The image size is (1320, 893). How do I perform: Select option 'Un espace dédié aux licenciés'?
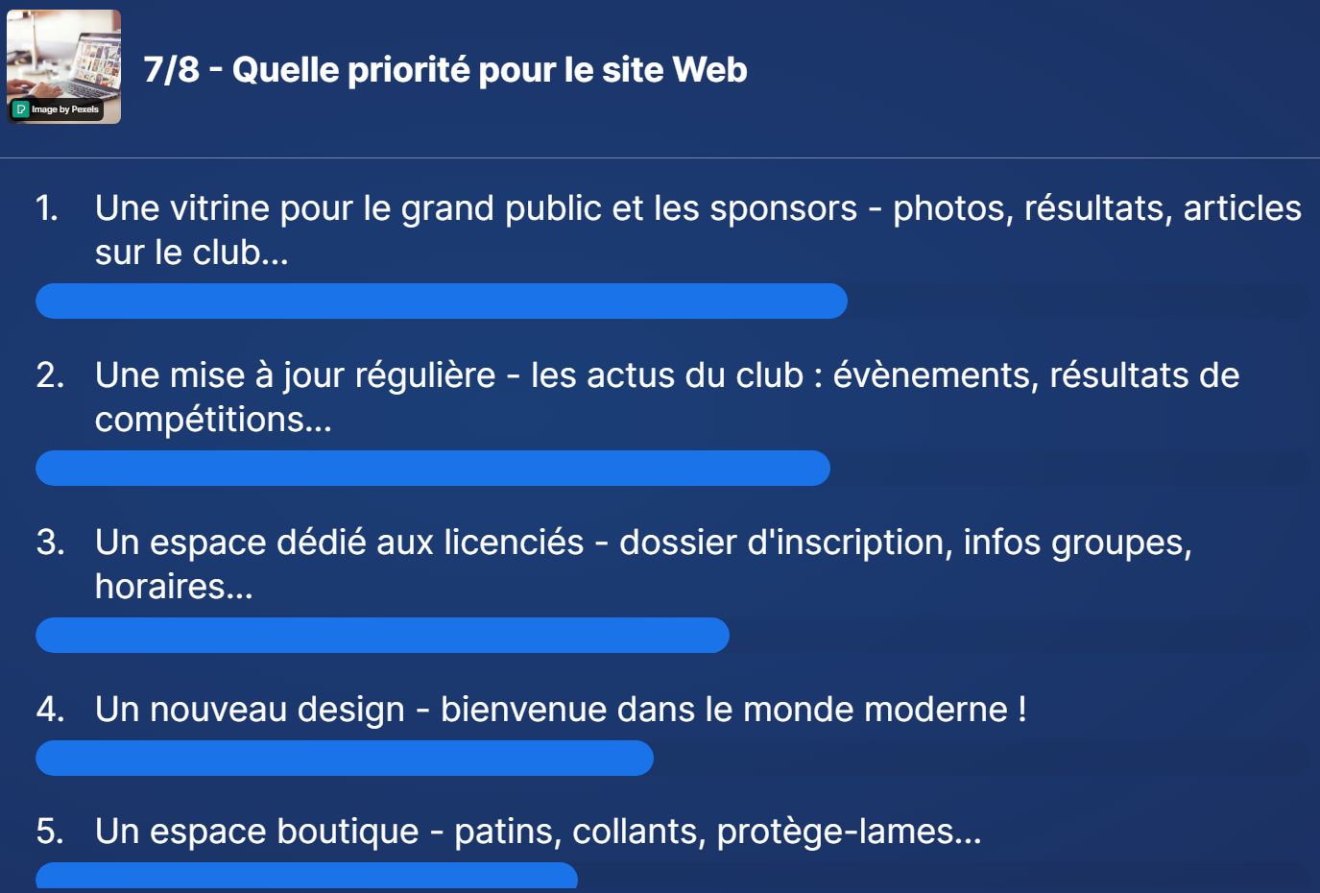click(x=643, y=564)
